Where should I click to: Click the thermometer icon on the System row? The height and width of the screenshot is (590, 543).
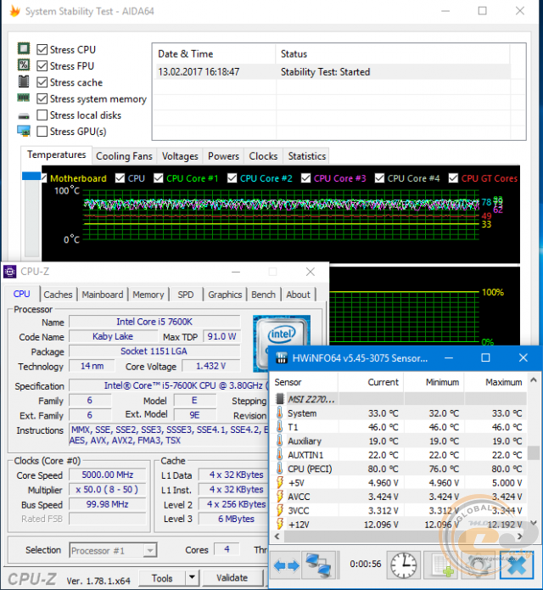[x=279, y=413]
